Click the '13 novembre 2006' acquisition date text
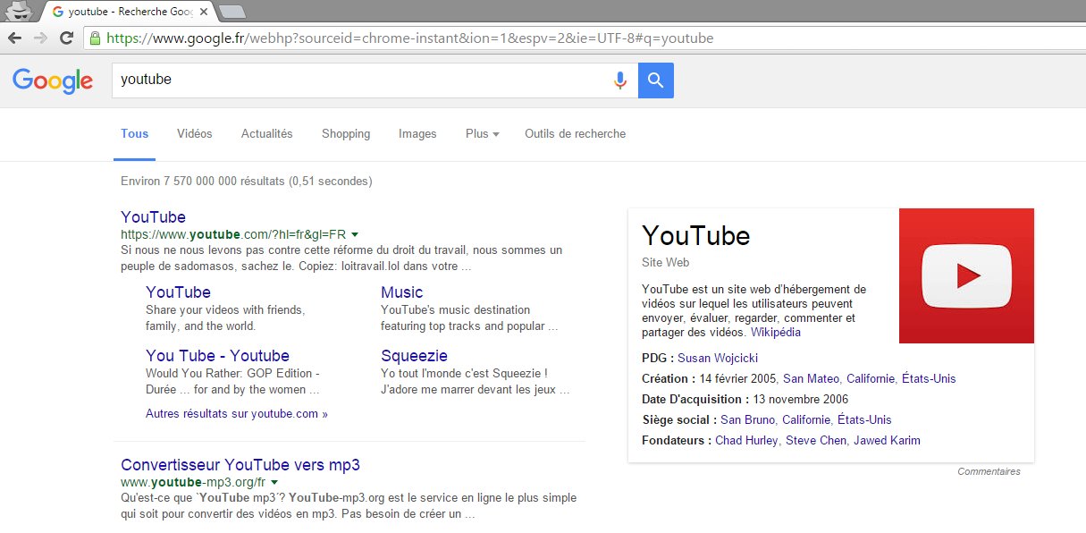 (801, 399)
